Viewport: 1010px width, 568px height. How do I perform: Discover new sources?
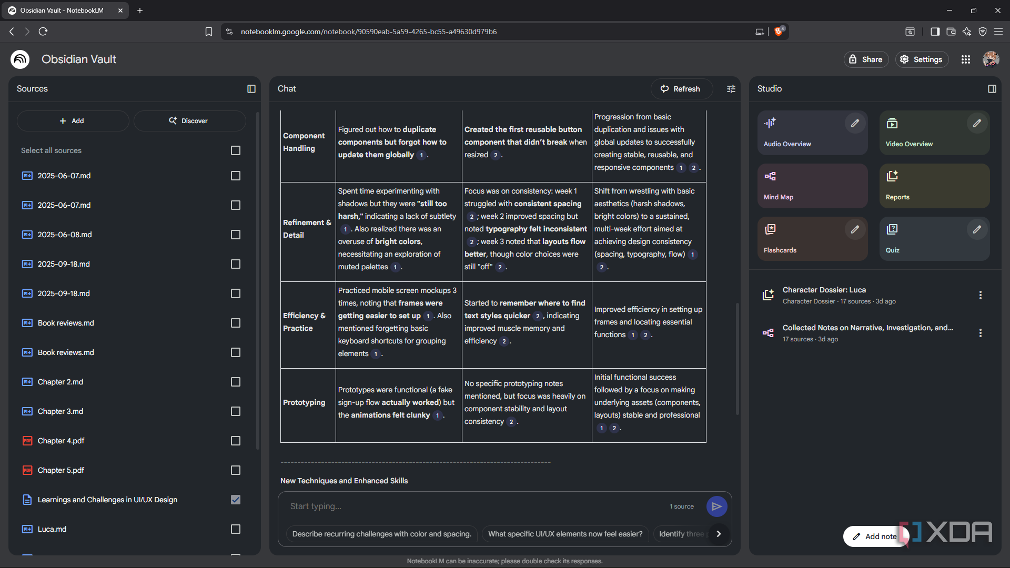tap(189, 121)
